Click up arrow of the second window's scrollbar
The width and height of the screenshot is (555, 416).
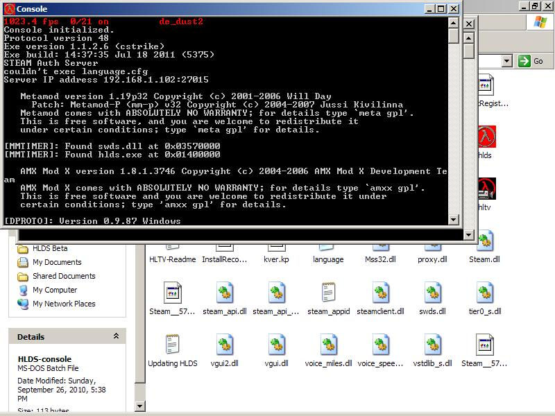click(469, 38)
